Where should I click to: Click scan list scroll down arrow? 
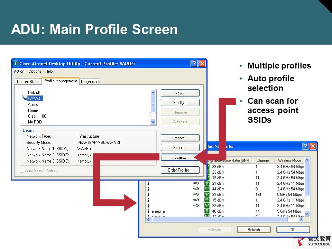tap(307, 214)
